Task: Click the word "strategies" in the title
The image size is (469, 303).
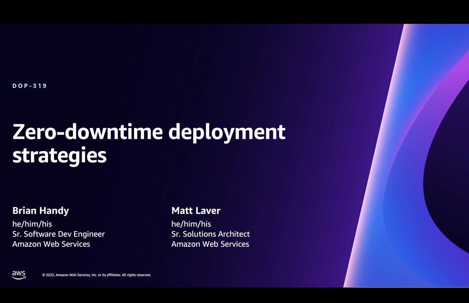Action: tap(59, 155)
